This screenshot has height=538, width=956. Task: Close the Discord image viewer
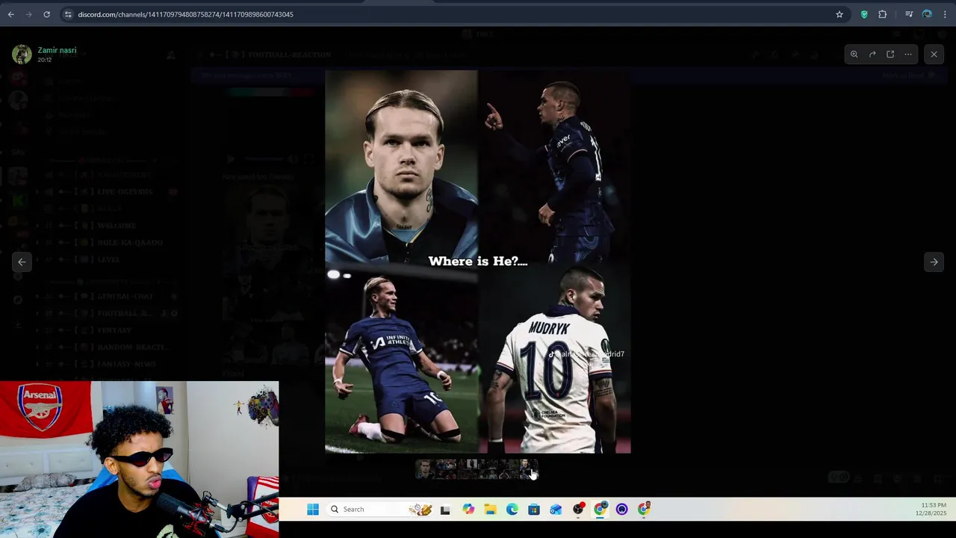click(934, 54)
